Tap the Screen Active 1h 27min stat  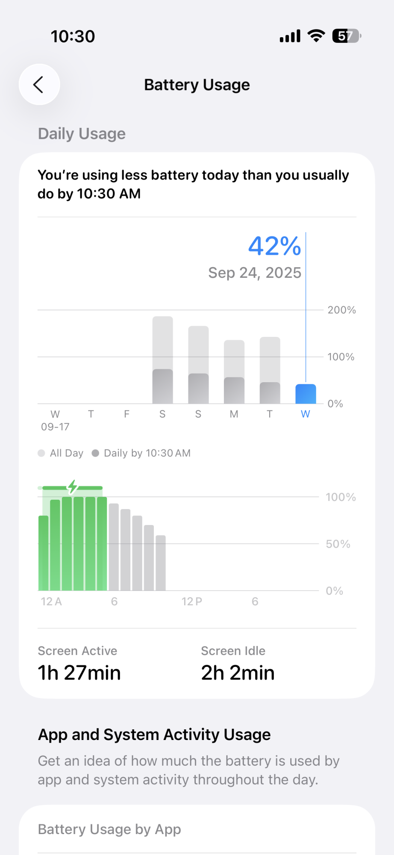(79, 663)
